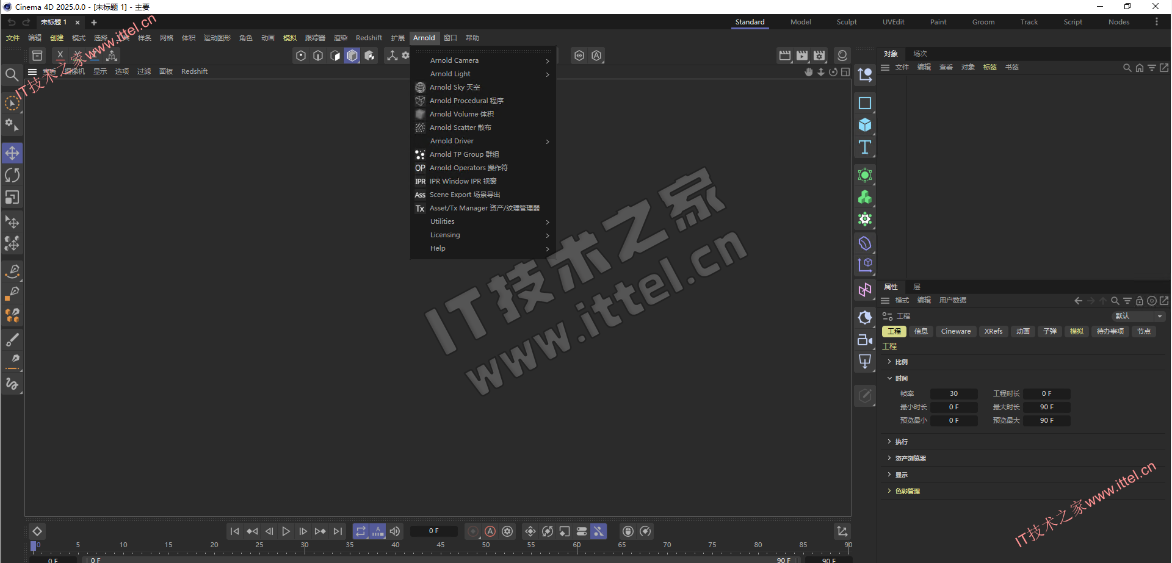Add a Cube primitive object

865,125
